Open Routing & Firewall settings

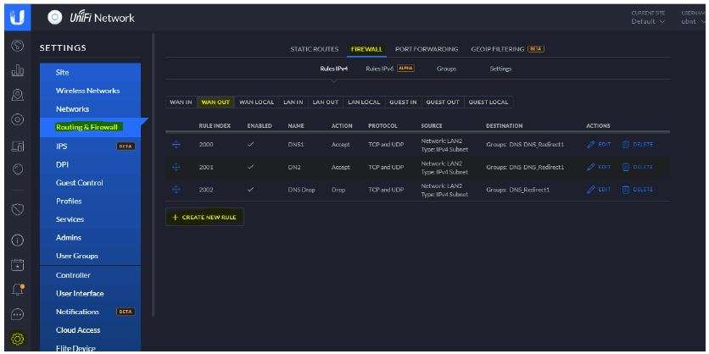[91, 127]
